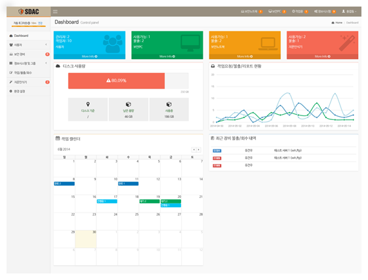
Task: Click the list icon in recent equipment header
Action: point(213,138)
